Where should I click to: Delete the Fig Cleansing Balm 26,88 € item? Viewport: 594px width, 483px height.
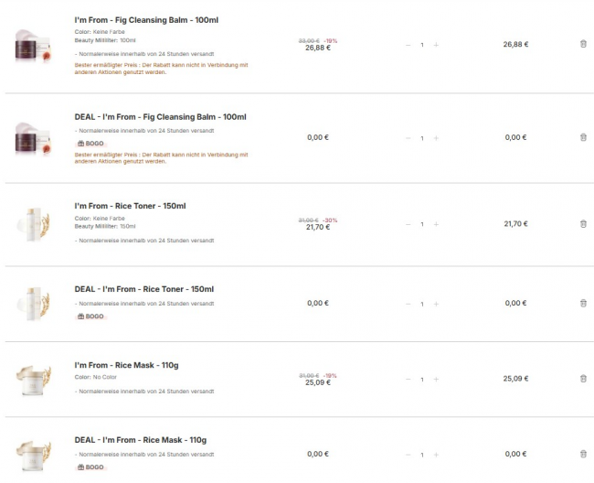pos(583,44)
